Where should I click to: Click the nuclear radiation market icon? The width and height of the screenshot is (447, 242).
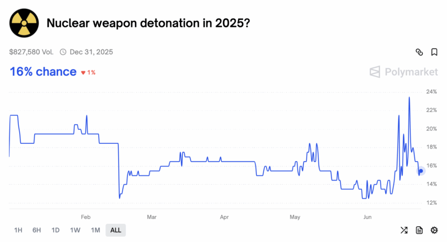[24, 23]
